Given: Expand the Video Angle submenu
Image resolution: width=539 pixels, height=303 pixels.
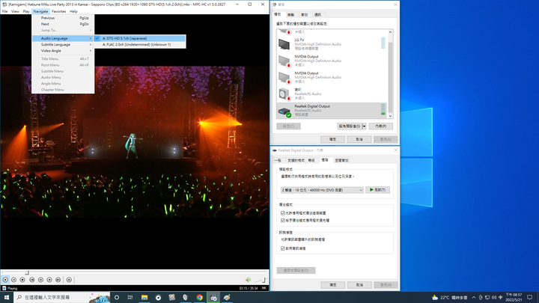Looking at the screenshot, I should tap(63, 51).
